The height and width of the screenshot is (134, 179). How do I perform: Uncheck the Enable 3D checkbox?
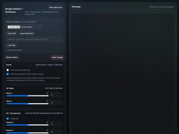[8, 118]
